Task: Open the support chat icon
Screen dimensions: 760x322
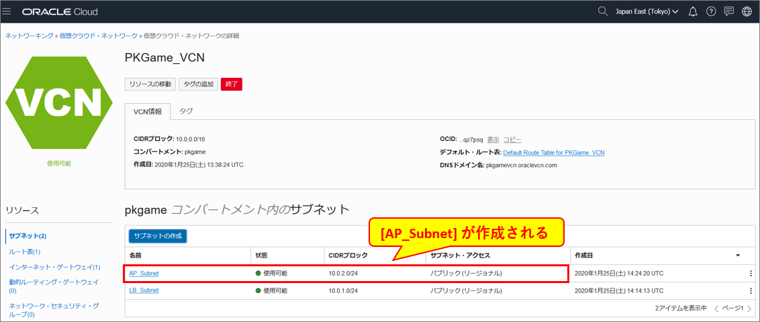Action: [728, 11]
